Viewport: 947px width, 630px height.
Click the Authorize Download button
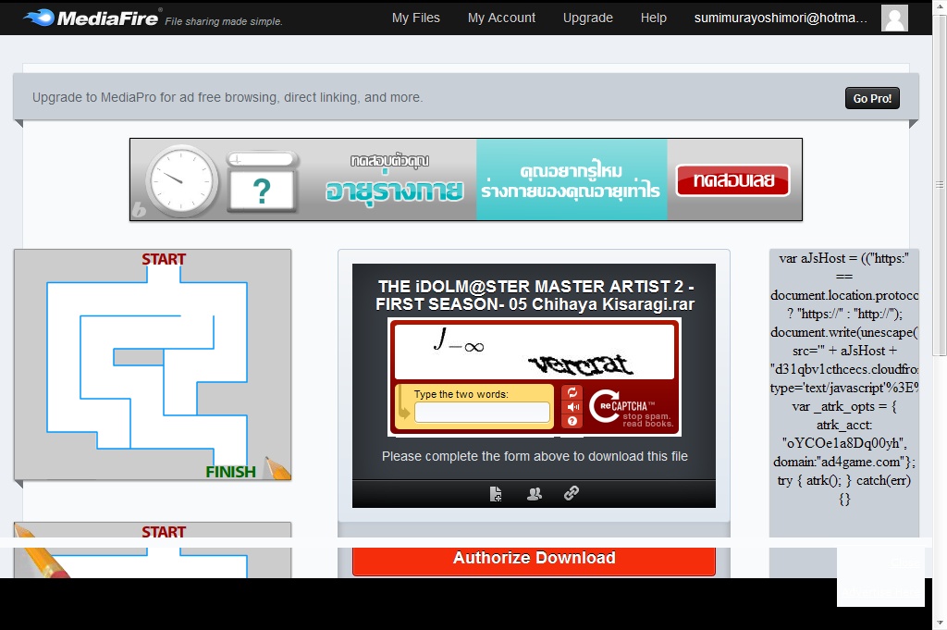point(534,558)
